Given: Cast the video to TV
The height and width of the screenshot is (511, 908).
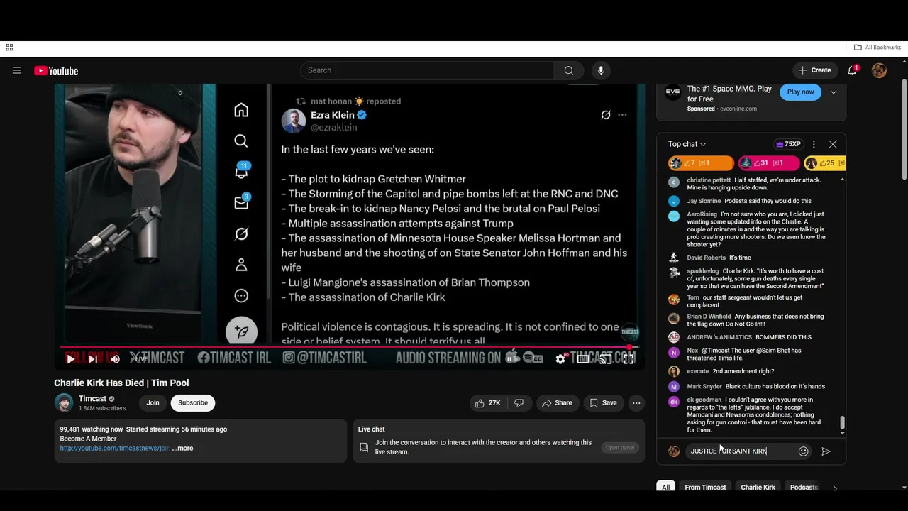Looking at the screenshot, I should 605,359.
